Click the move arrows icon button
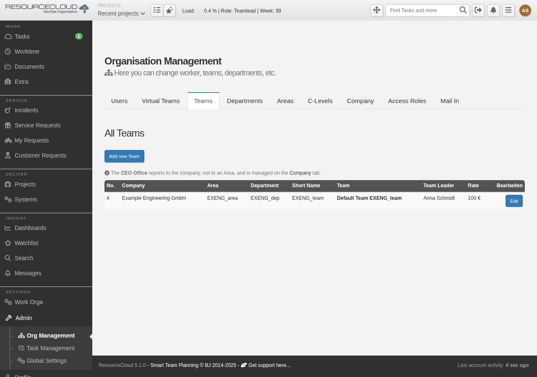537x377 pixels. (x=377, y=10)
